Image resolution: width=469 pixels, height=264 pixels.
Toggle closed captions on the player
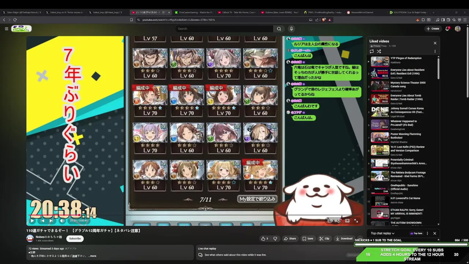pyautogui.click(x=330, y=221)
